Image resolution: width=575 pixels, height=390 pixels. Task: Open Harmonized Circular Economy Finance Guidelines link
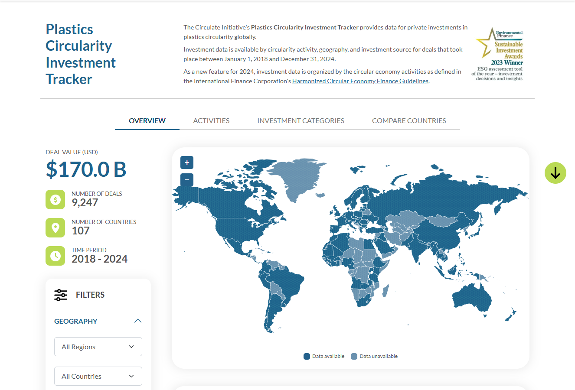coord(360,81)
